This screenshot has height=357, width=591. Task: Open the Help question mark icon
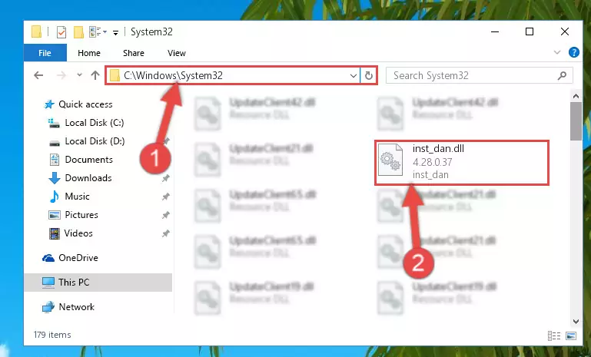573,52
